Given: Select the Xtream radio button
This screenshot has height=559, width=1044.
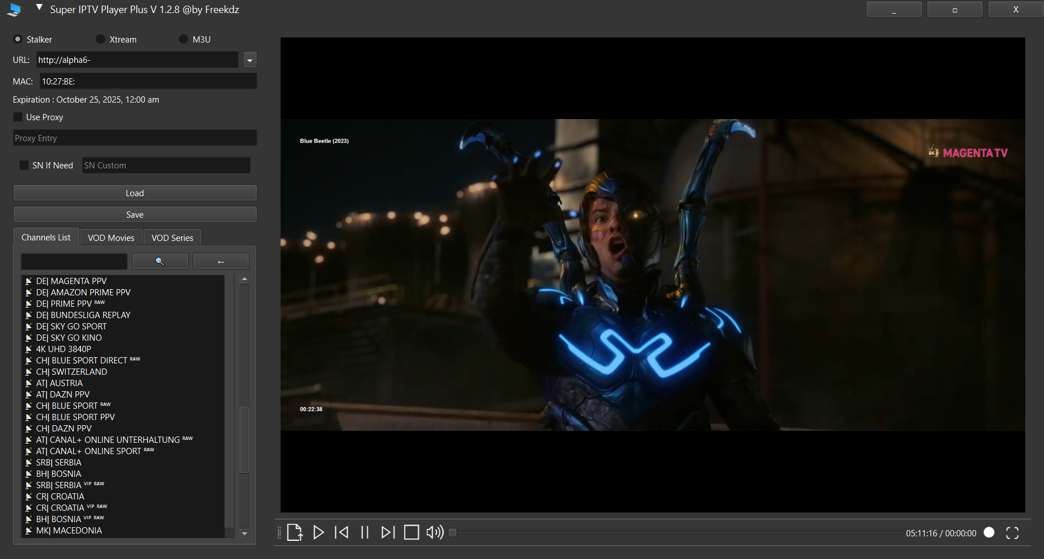Looking at the screenshot, I should (100, 39).
